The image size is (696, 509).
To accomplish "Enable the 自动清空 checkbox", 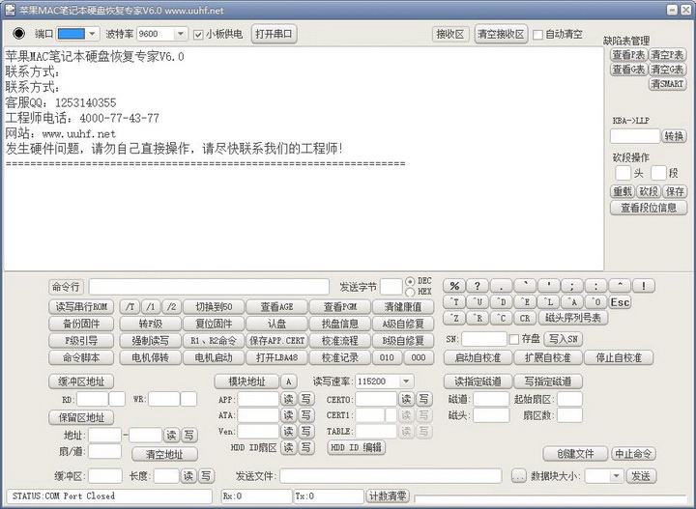I will 537,35.
